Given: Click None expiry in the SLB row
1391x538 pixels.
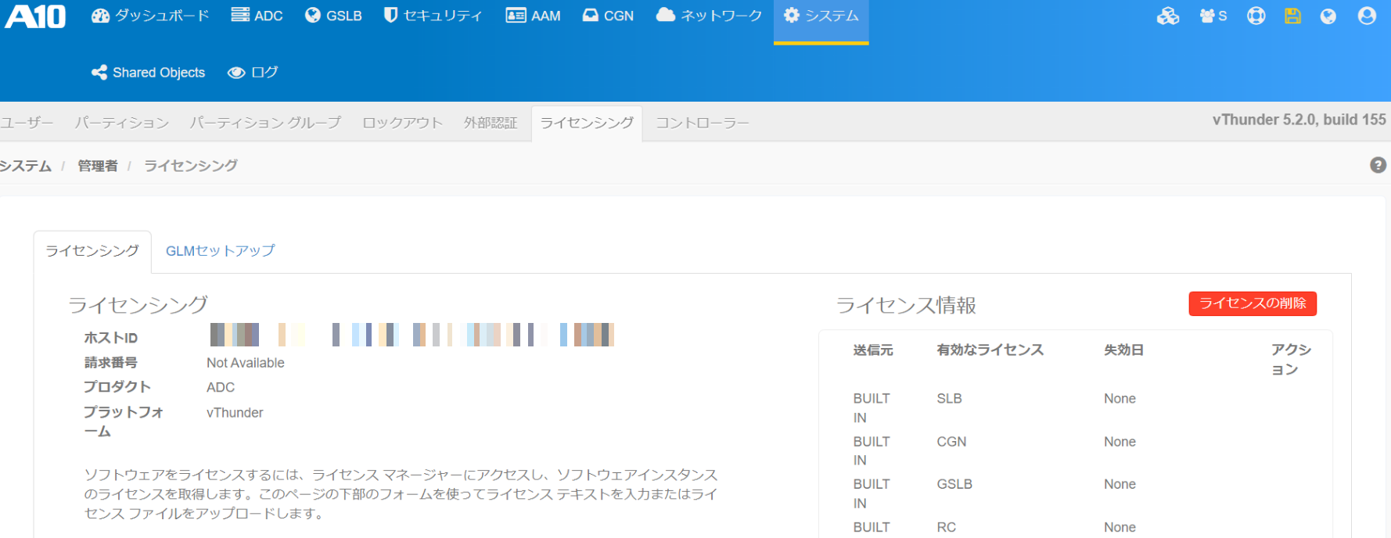Looking at the screenshot, I should (x=1120, y=399).
